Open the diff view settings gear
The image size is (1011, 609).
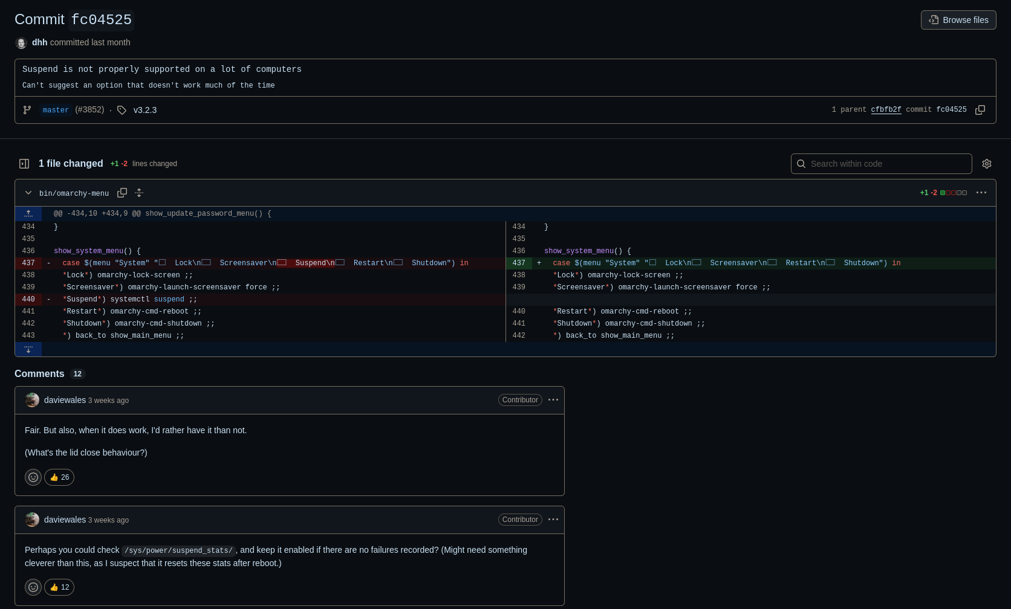pos(987,164)
